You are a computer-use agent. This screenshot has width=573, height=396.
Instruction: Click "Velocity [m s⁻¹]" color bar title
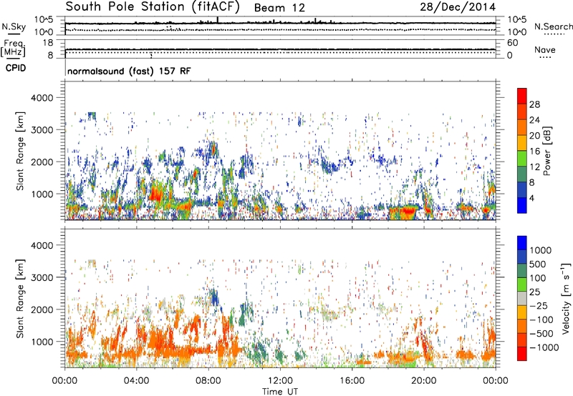pyautogui.click(x=566, y=298)
